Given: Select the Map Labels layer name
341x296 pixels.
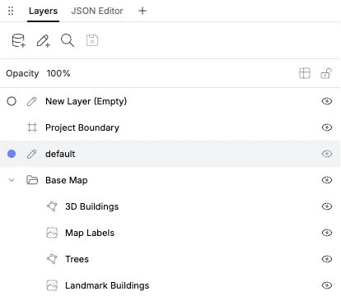Looking at the screenshot, I should [x=90, y=233].
